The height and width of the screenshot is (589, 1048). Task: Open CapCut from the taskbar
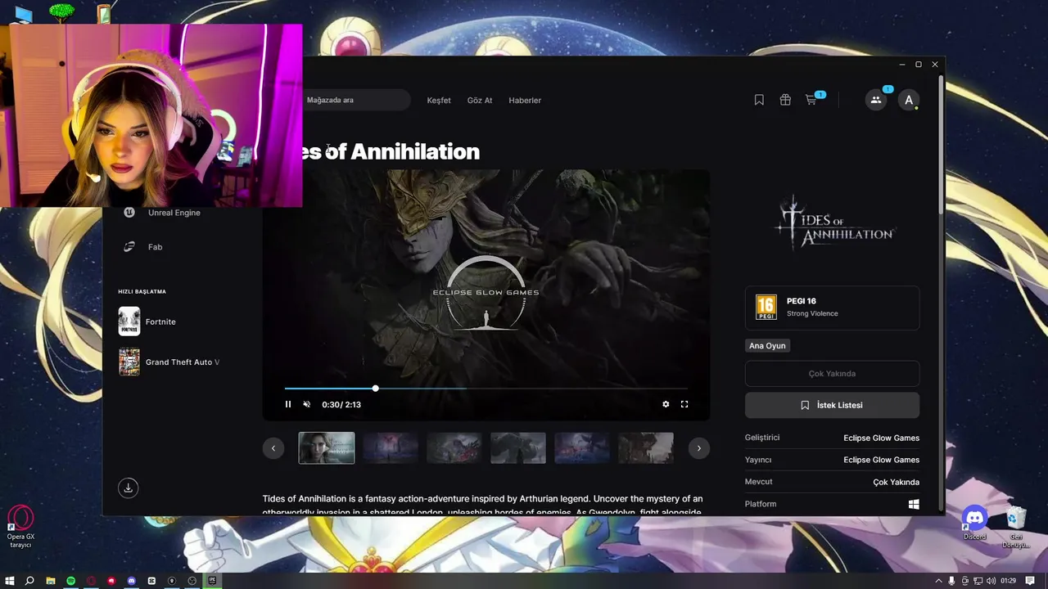[x=151, y=581]
